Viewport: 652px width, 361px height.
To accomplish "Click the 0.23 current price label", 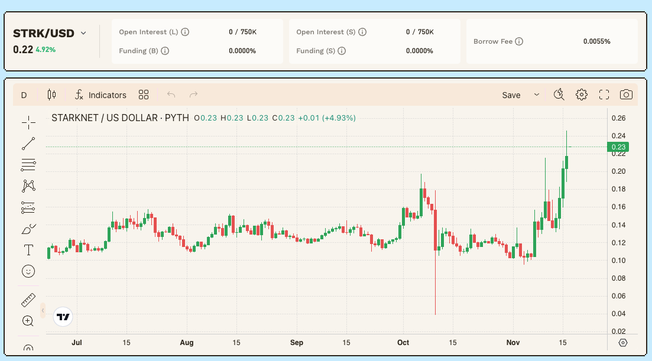I will (618, 147).
